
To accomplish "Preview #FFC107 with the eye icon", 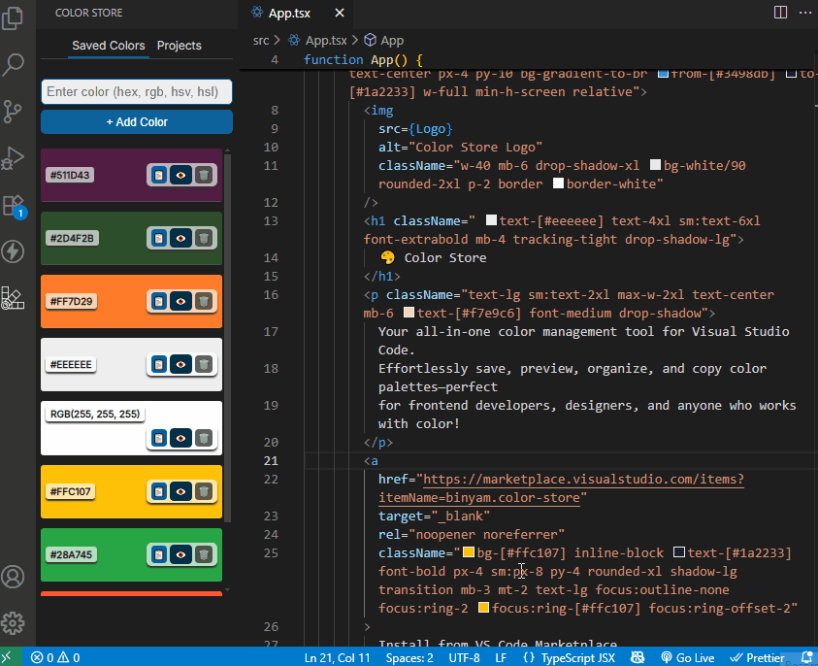I will point(181,491).
